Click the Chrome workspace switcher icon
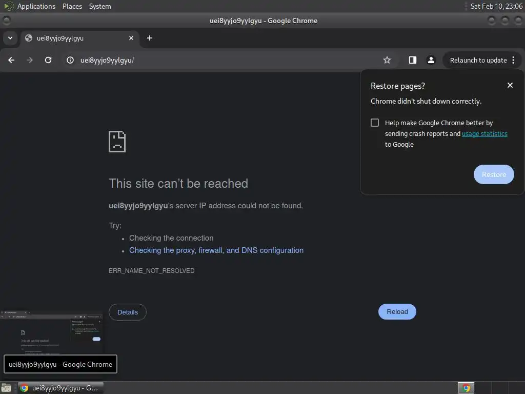 point(466,388)
